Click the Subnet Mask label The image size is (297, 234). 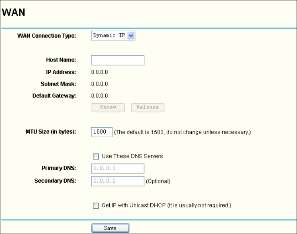click(x=58, y=84)
